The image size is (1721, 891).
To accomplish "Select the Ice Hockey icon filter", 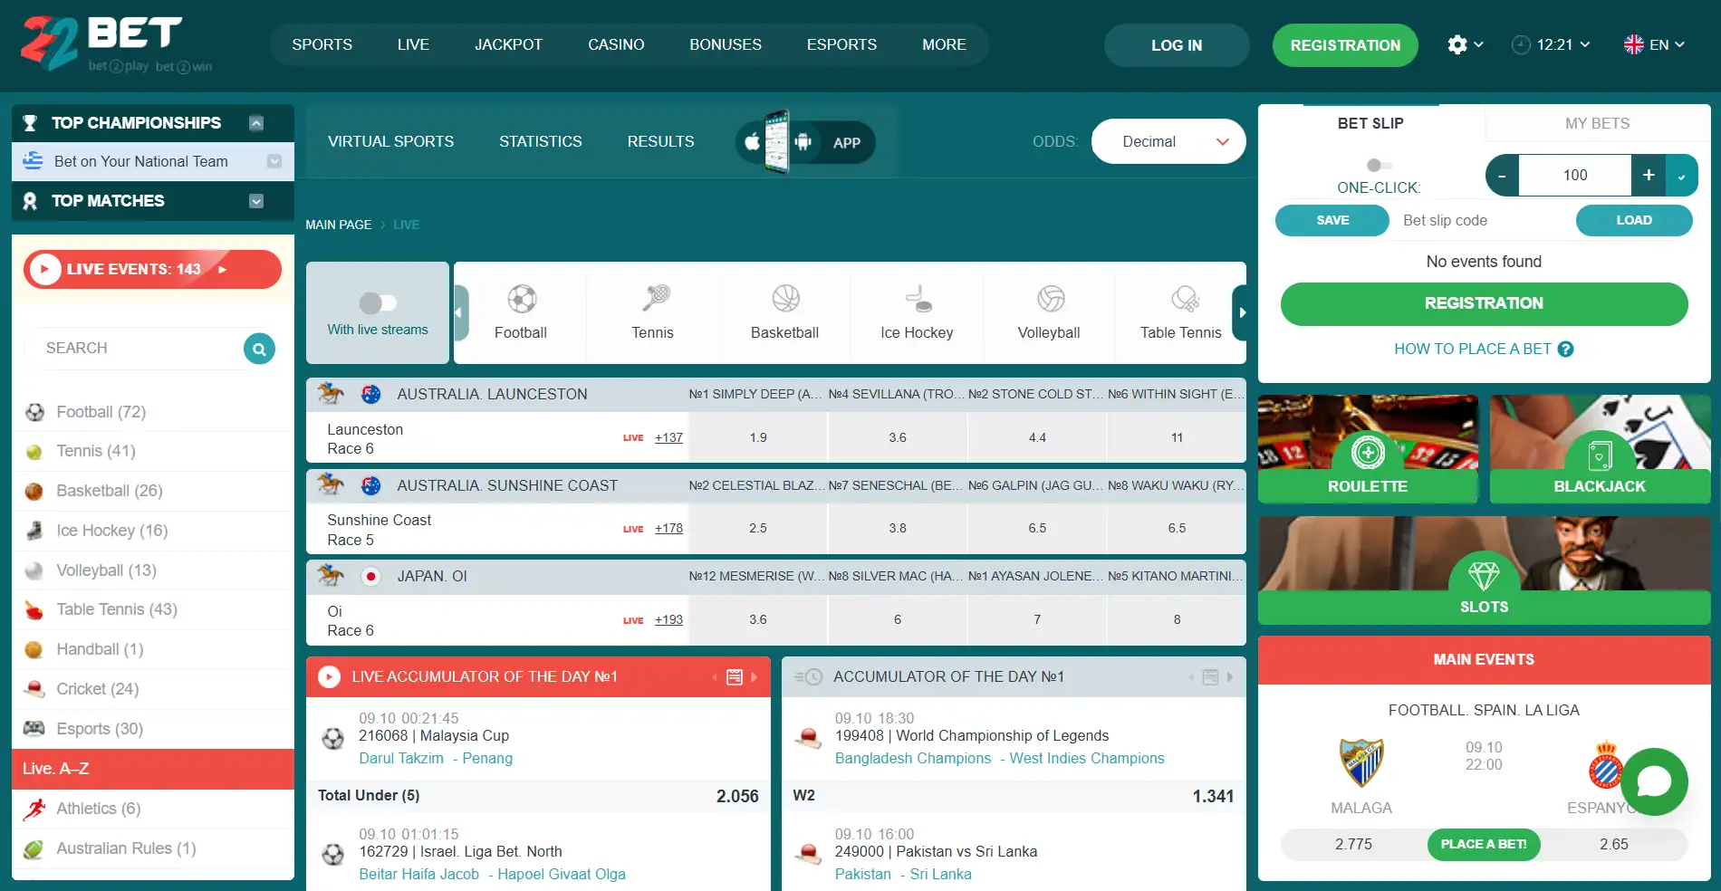I will (x=918, y=299).
